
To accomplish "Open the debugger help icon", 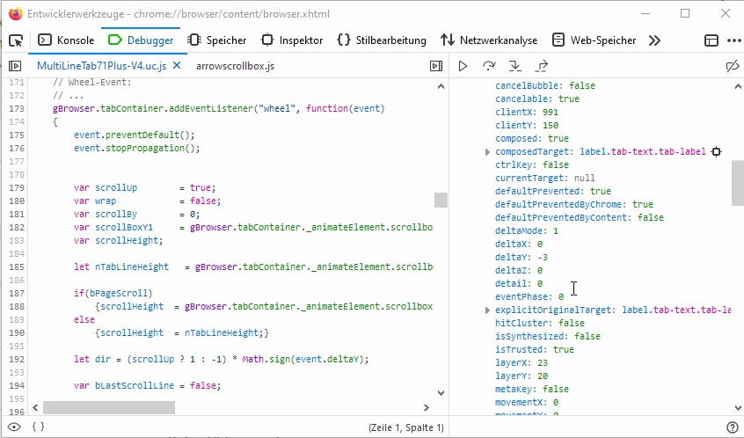I will tap(732, 427).
